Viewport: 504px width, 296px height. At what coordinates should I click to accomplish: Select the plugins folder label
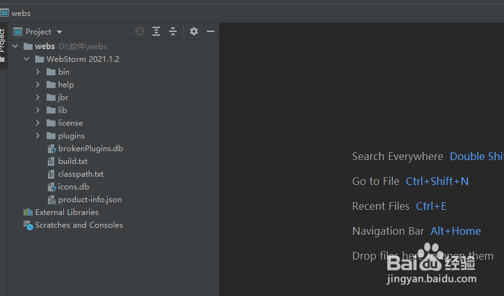71,136
